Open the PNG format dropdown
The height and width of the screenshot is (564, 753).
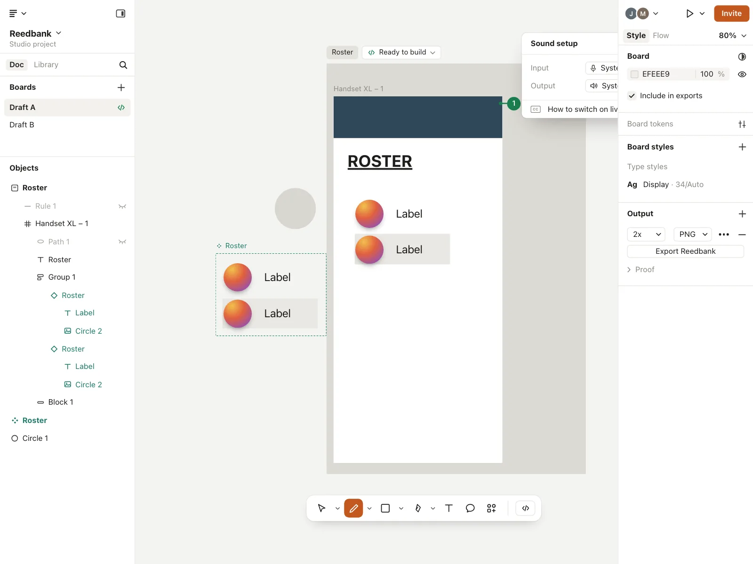(693, 235)
